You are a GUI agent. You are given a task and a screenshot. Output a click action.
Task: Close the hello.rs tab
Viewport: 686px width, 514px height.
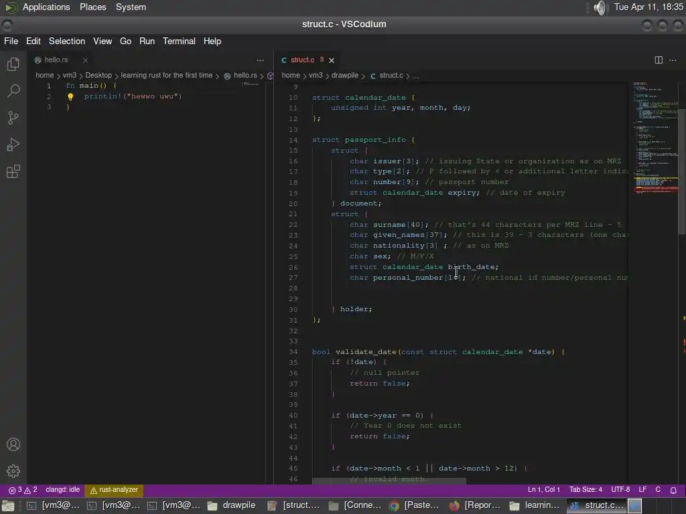(85, 60)
